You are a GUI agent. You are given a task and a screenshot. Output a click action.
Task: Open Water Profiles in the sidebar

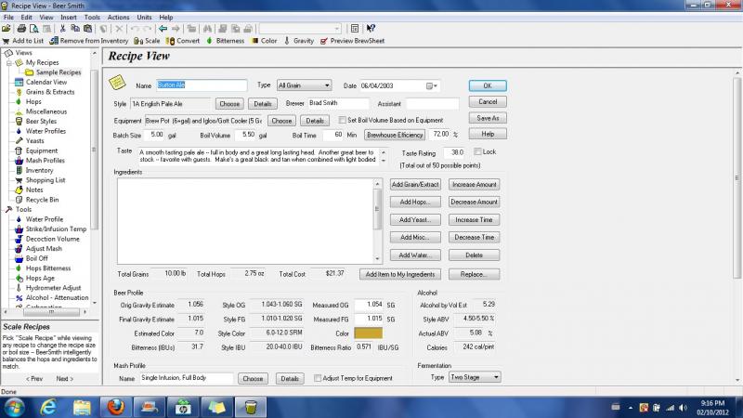pyautogui.click(x=46, y=131)
